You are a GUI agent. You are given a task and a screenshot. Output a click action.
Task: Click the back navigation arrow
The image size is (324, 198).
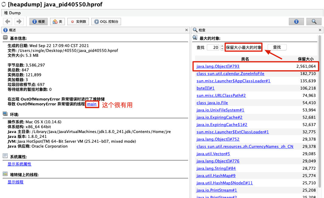tap(8, 21)
